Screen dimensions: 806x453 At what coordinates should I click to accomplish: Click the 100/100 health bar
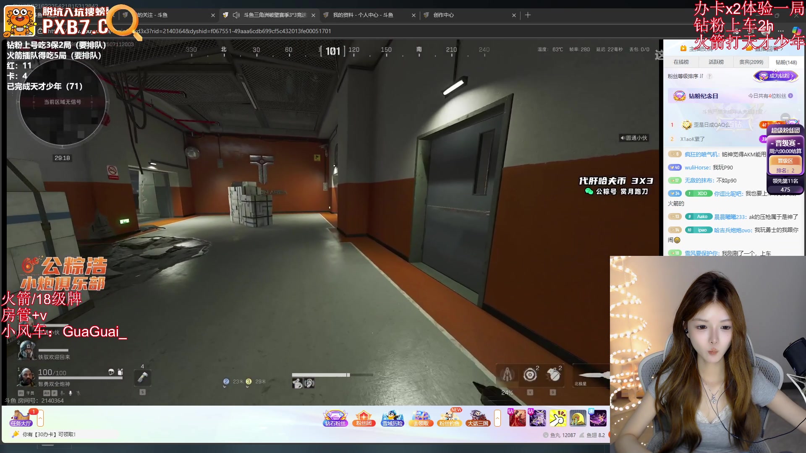(x=80, y=378)
